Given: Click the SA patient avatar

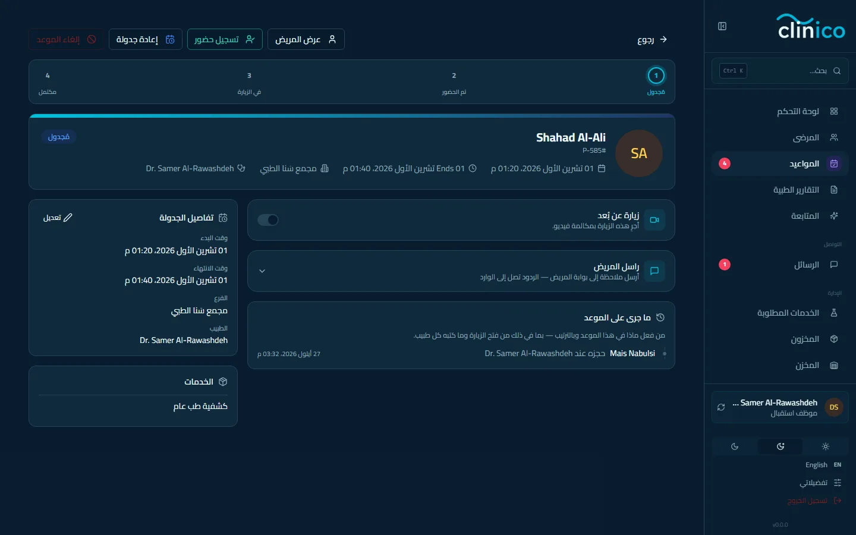Looking at the screenshot, I should [639, 153].
